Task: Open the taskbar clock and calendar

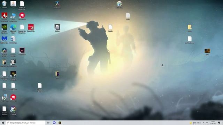Action: 213,123
